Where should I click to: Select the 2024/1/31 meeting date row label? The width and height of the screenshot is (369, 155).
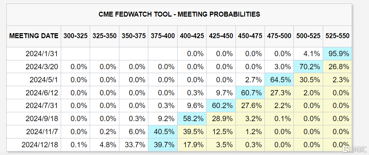(42, 54)
